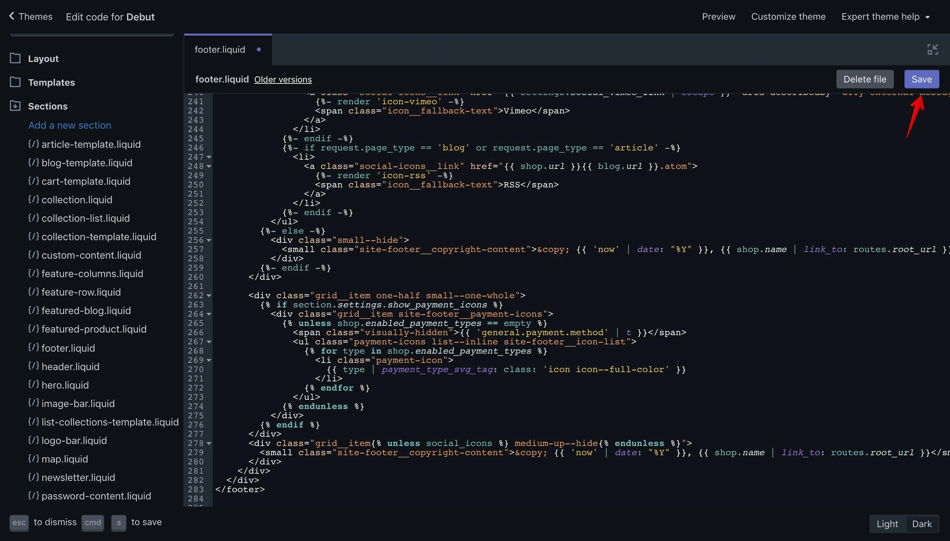Collapse code fold at line 264
950x541 pixels.
coord(209,314)
